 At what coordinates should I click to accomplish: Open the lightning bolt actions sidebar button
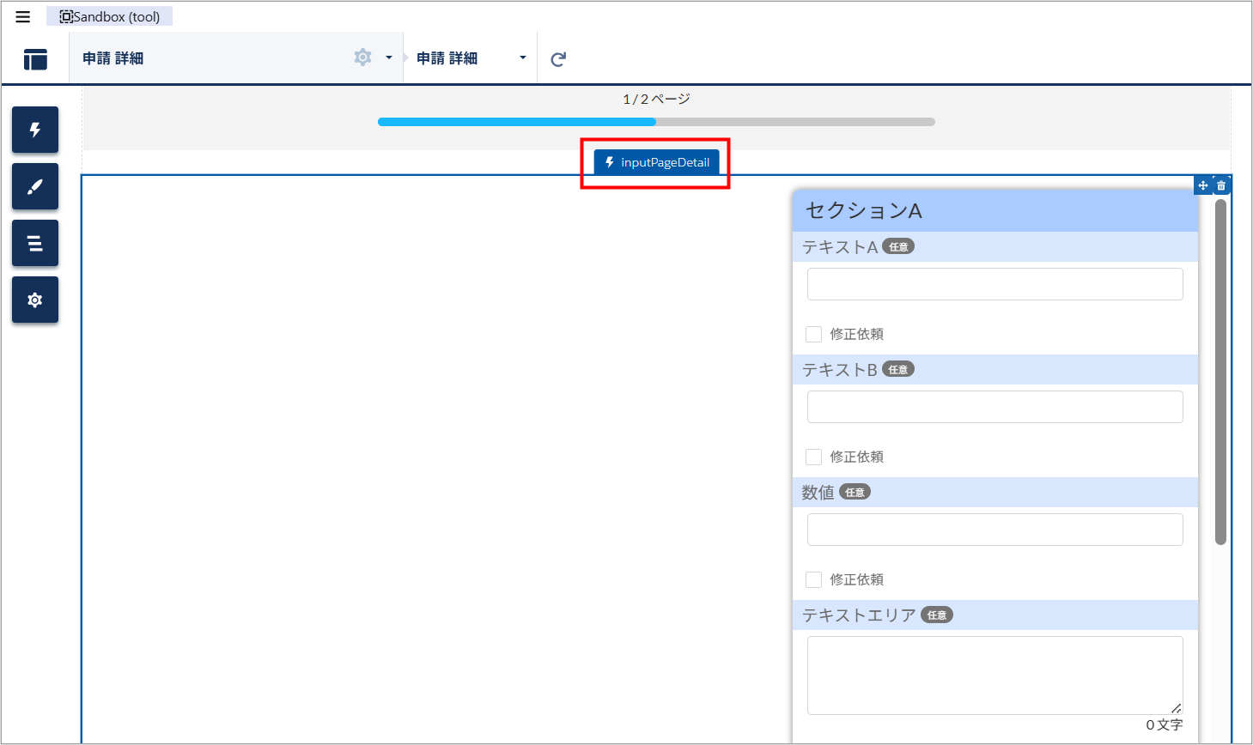coord(35,130)
